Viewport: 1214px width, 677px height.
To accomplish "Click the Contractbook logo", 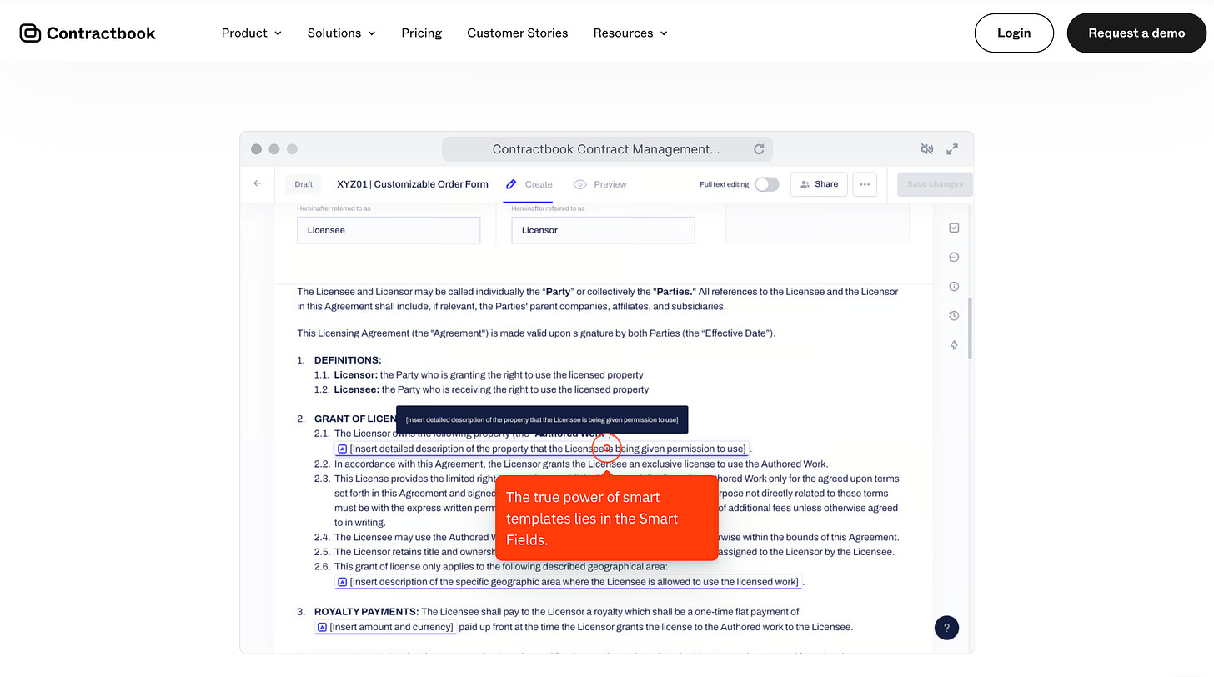I will coord(88,33).
